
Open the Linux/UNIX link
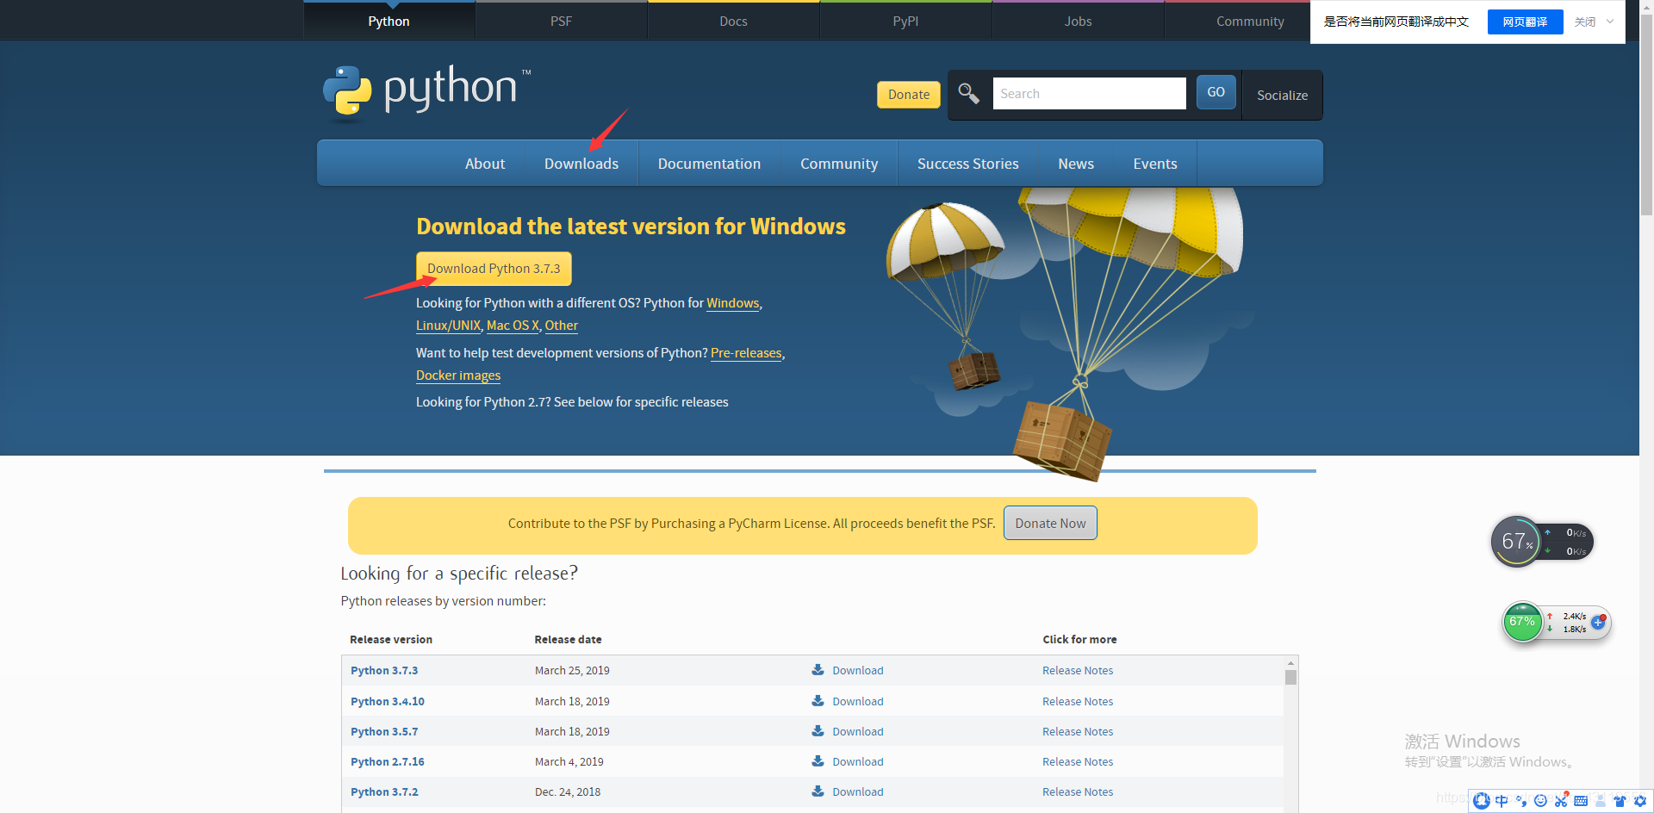448,326
